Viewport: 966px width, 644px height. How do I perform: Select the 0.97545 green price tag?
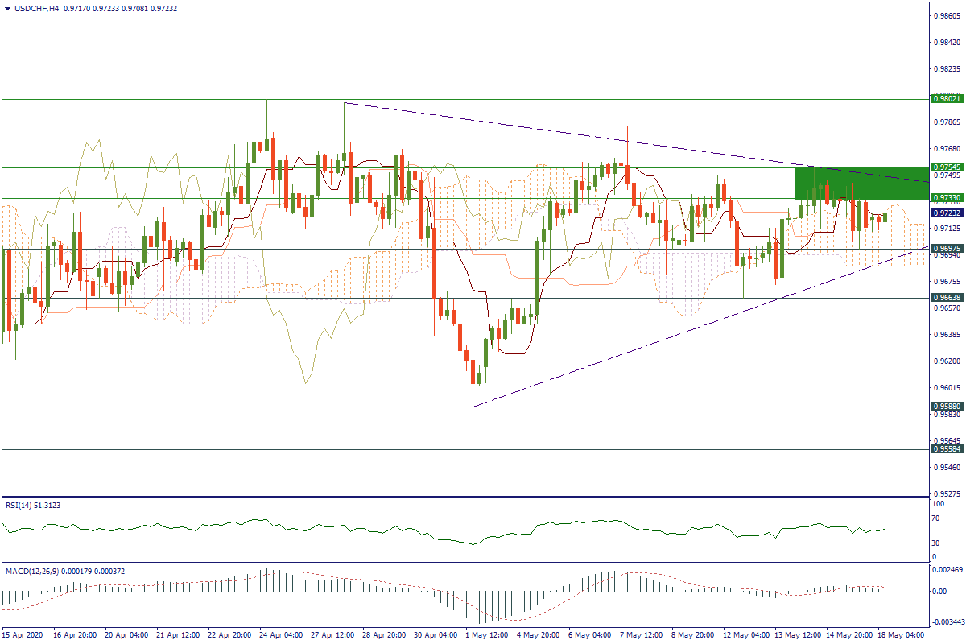coord(944,167)
